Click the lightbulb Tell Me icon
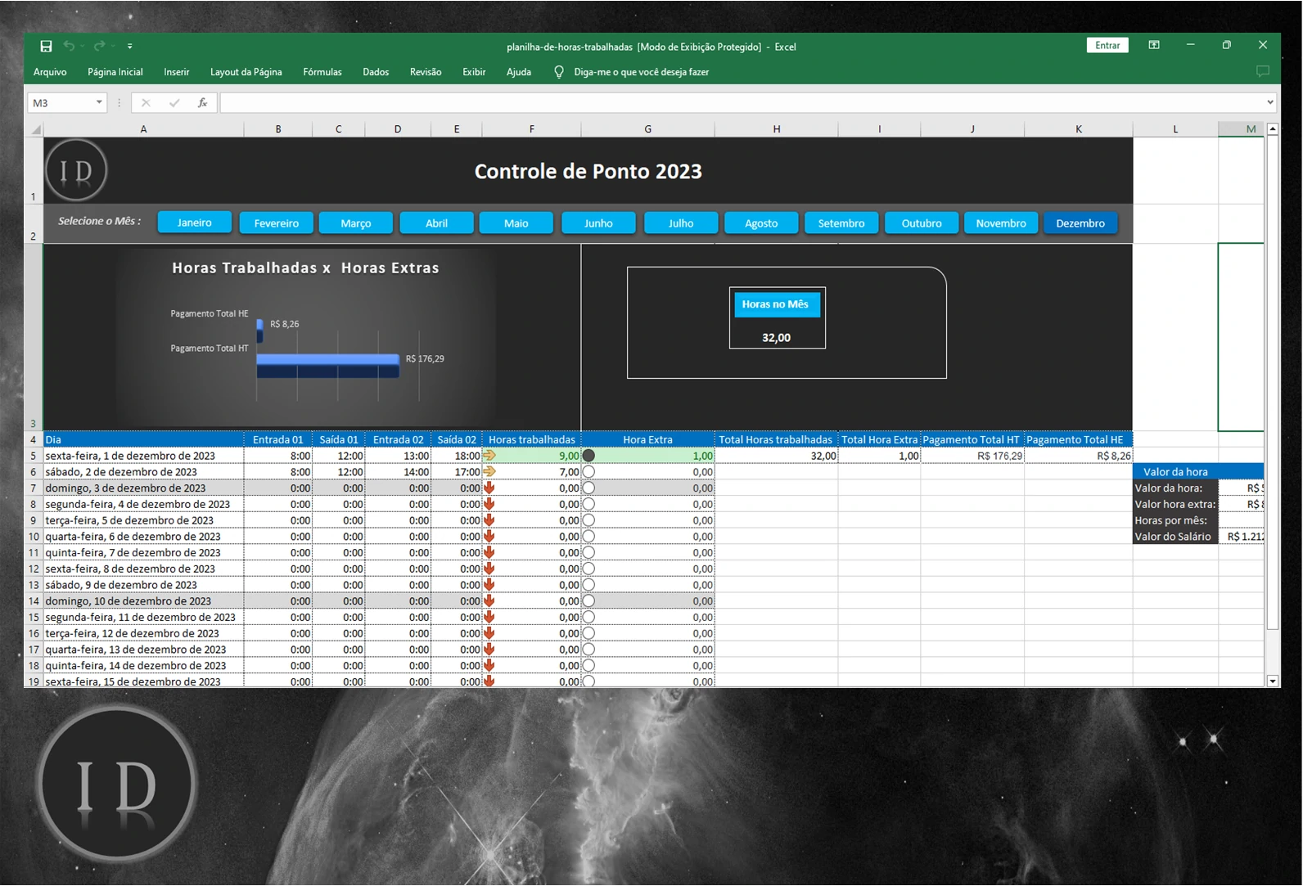Screen dimensions: 1303x886 (559, 72)
